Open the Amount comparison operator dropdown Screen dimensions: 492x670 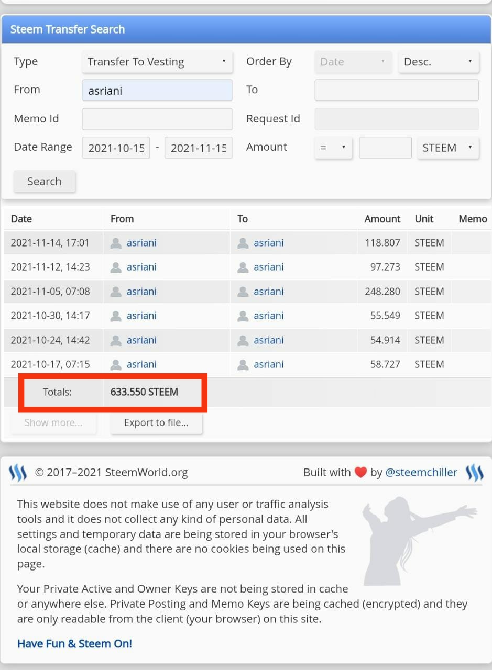point(333,148)
